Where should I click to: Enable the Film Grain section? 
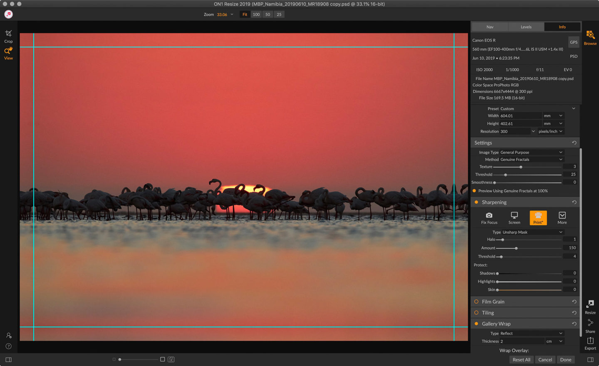pos(476,302)
